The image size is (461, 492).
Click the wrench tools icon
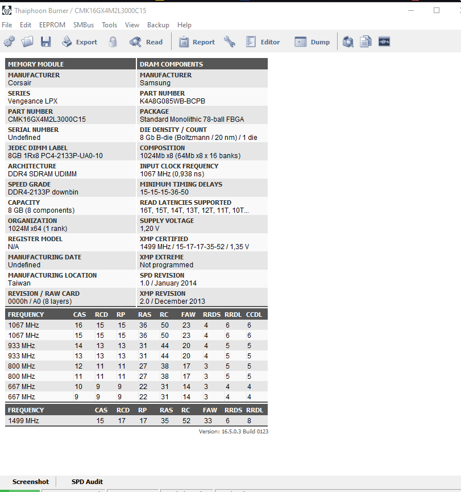tap(230, 42)
